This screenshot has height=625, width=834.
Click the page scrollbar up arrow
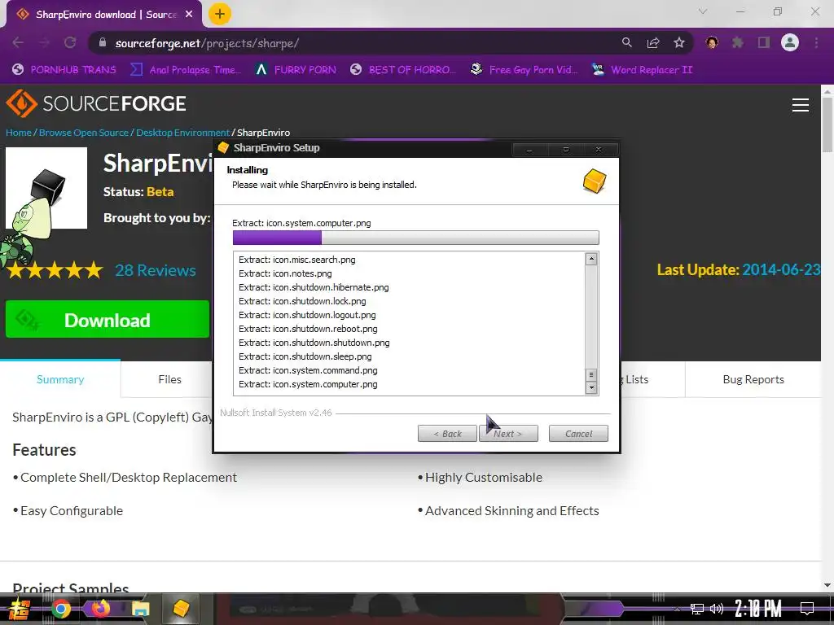click(x=827, y=91)
